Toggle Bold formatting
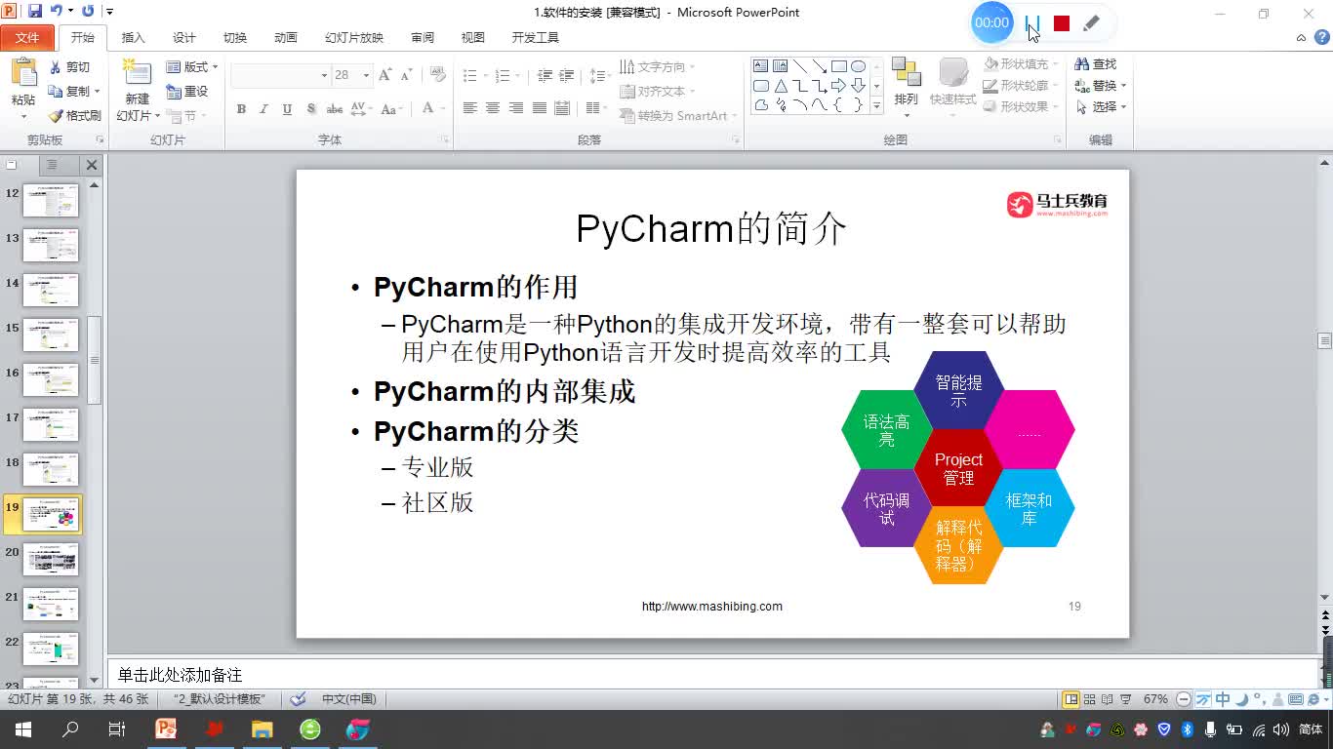This screenshot has height=749, width=1333. pos(241,109)
